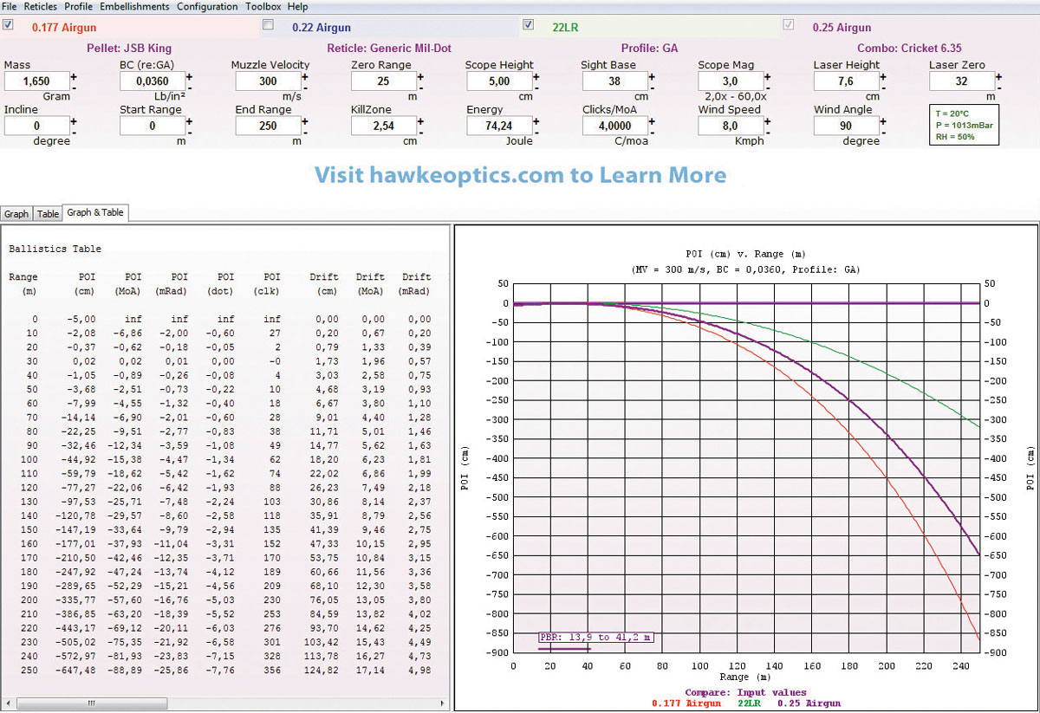This screenshot has height=713, width=1040.
Task: Switch to the Table tab
Action: [x=48, y=214]
